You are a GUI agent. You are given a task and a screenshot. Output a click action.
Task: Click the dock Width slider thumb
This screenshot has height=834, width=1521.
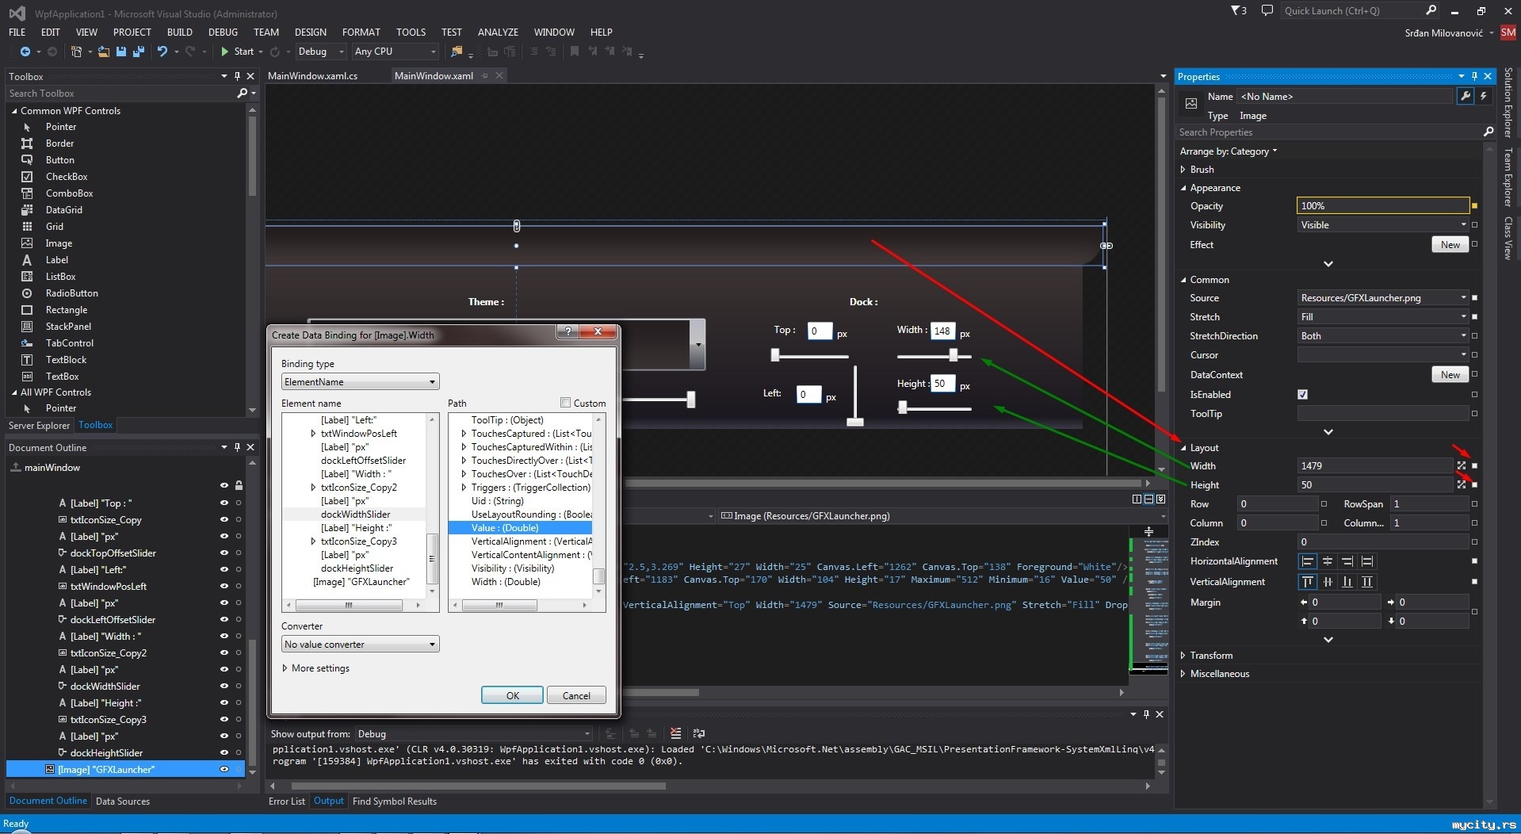coord(953,355)
